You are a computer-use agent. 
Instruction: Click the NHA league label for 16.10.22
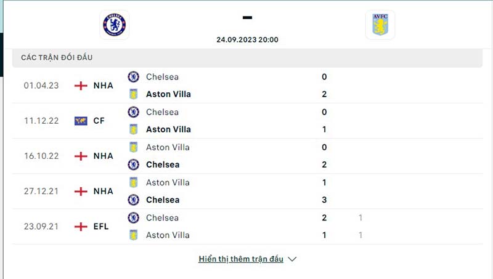104,156
